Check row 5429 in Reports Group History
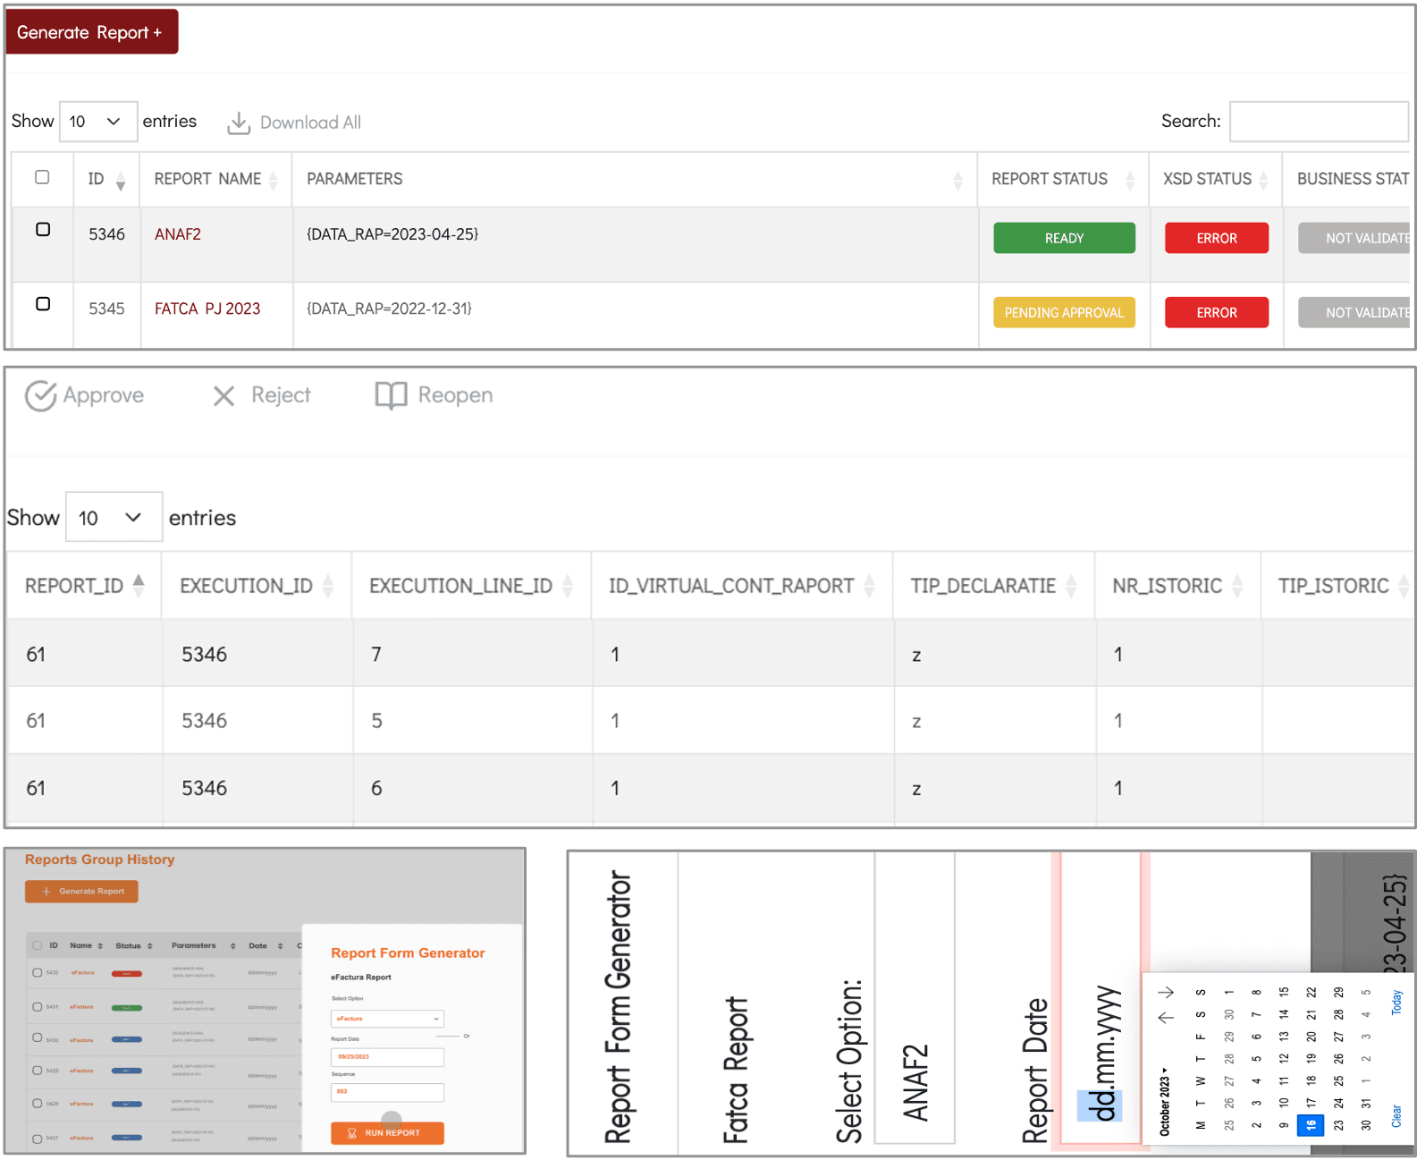The width and height of the screenshot is (1417, 1160). 37,1071
